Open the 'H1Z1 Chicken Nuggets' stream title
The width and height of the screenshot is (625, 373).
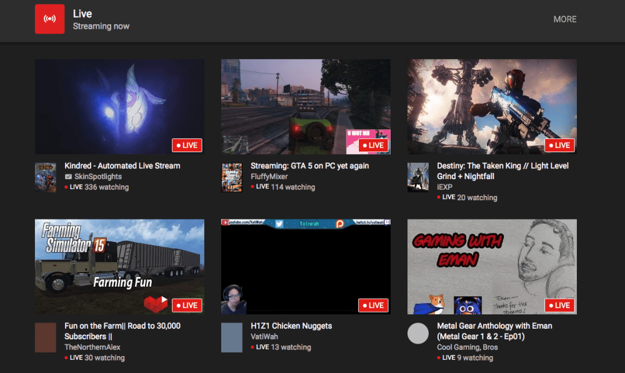click(x=291, y=326)
